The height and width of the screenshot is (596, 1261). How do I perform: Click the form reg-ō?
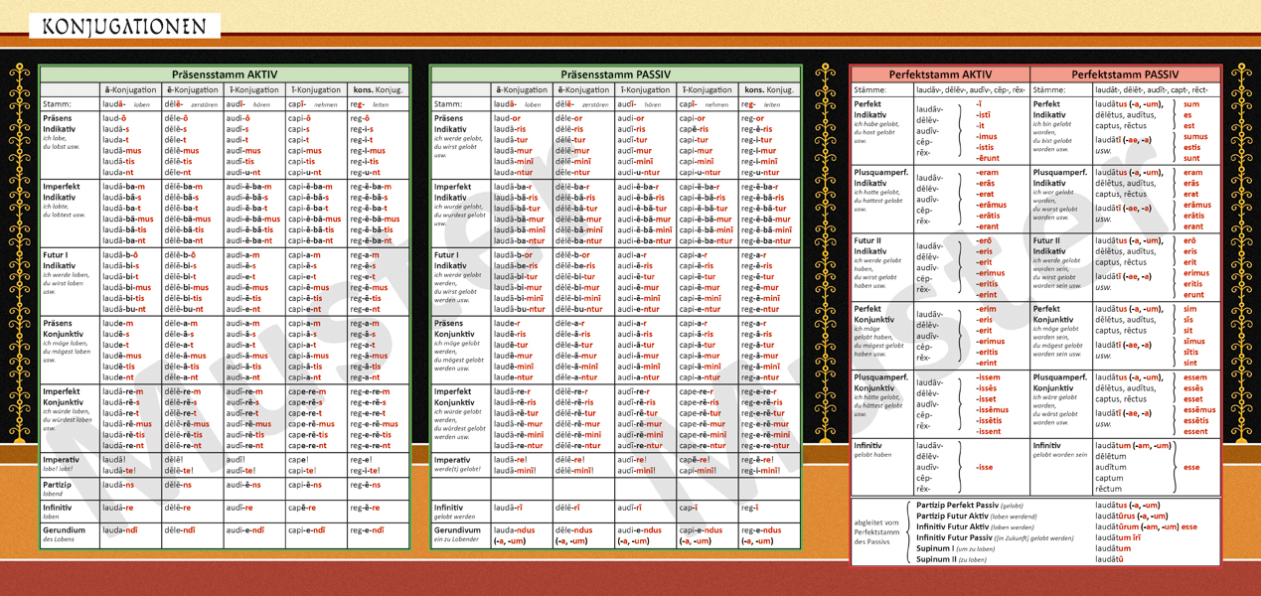point(360,119)
